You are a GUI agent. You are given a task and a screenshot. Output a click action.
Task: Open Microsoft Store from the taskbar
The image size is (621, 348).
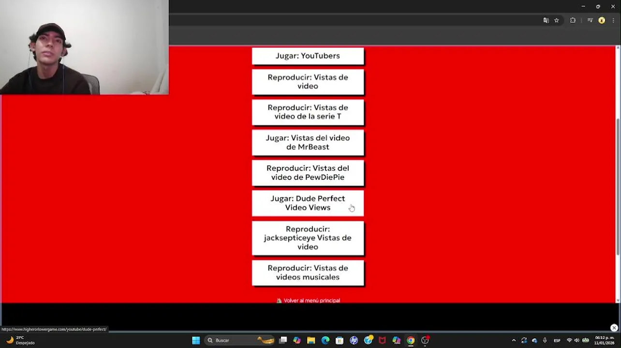click(x=340, y=340)
